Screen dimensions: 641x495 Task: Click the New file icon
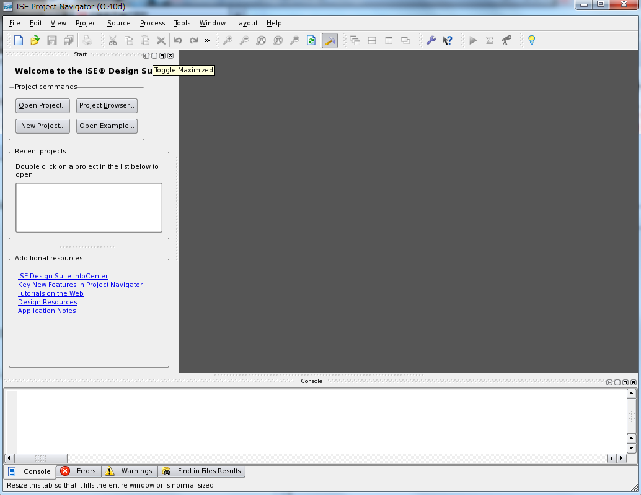(x=19, y=40)
